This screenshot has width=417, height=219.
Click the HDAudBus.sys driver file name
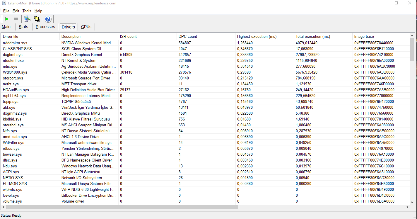(x=16, y=90)
